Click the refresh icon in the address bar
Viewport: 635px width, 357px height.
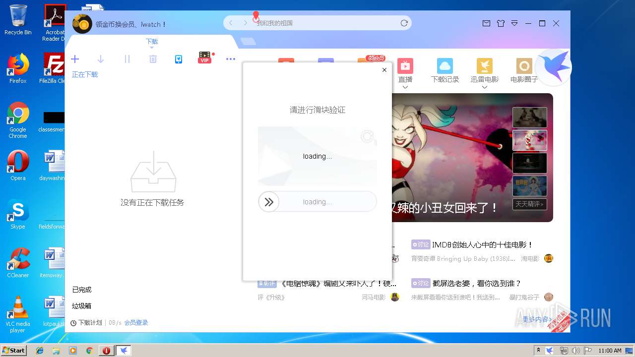(x=404, y=23)
